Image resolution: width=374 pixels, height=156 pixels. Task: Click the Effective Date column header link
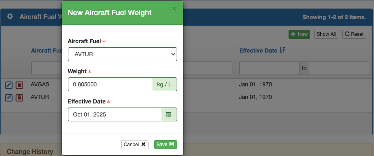[x=258, y=51]
